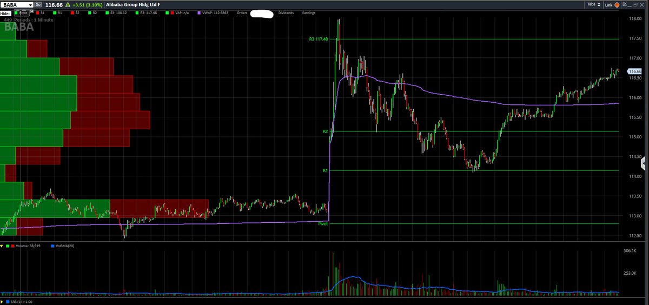Toggle the R2 legend entry
Image resolution: width=649 pixels, height=305 pixels.
[92, 13]
